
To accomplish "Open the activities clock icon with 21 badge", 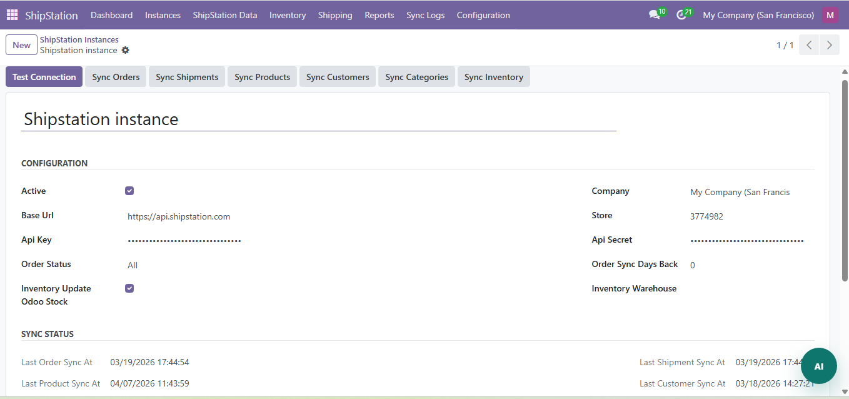I will tap(680, 14).
